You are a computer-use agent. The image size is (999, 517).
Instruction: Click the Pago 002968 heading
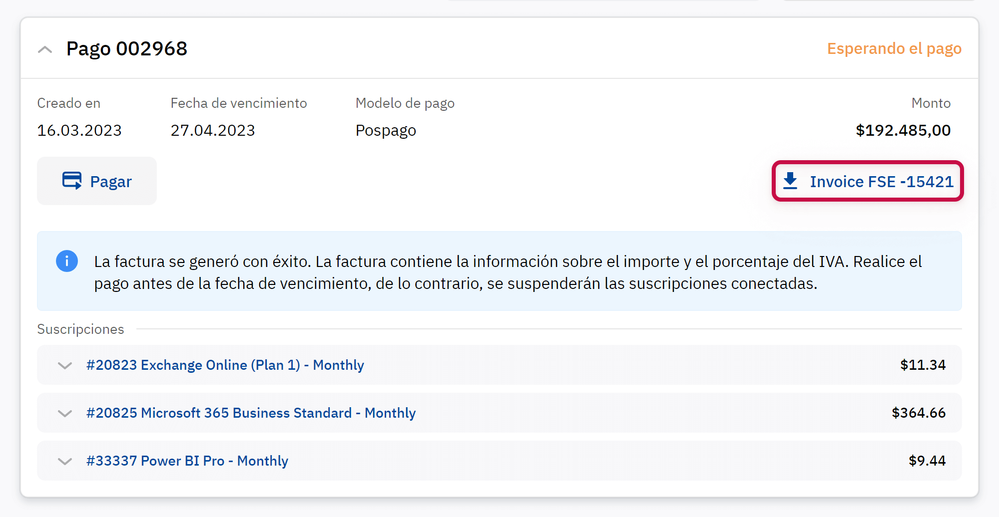pyautogui.click(x=127, y=49)
